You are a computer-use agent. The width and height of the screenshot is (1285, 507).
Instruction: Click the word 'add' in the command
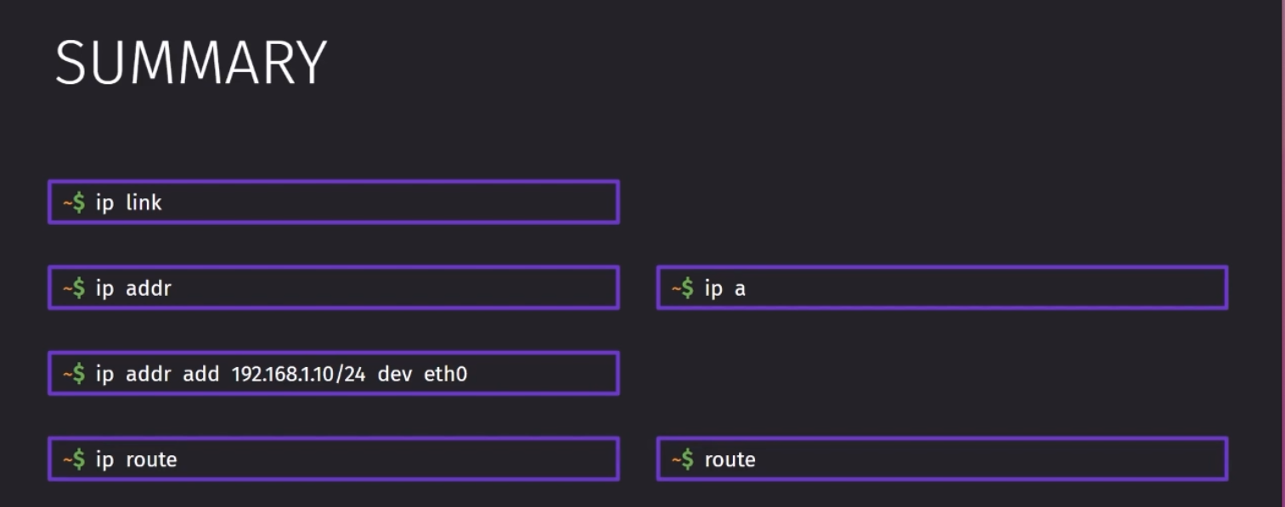coord(201,374)
